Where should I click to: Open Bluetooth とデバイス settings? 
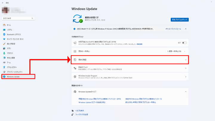[x=14, y=34]
